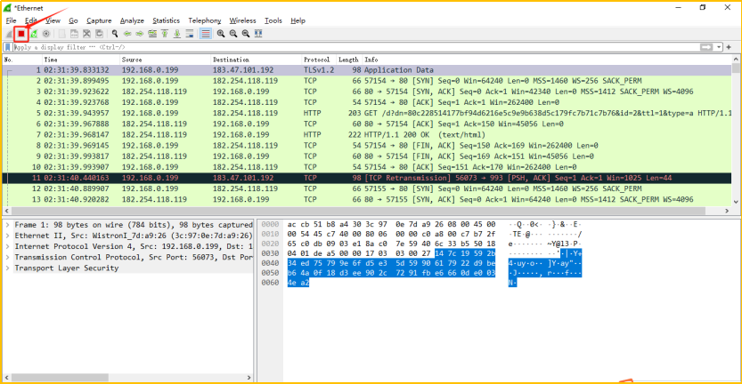This screenshot has width=742, height=384.
Task: Sort packets by Protocol column header
Action: pos(316,60)
